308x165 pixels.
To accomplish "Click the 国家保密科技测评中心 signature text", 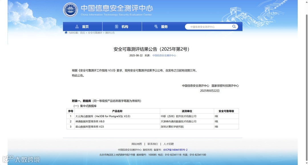I will pos(225,85).
